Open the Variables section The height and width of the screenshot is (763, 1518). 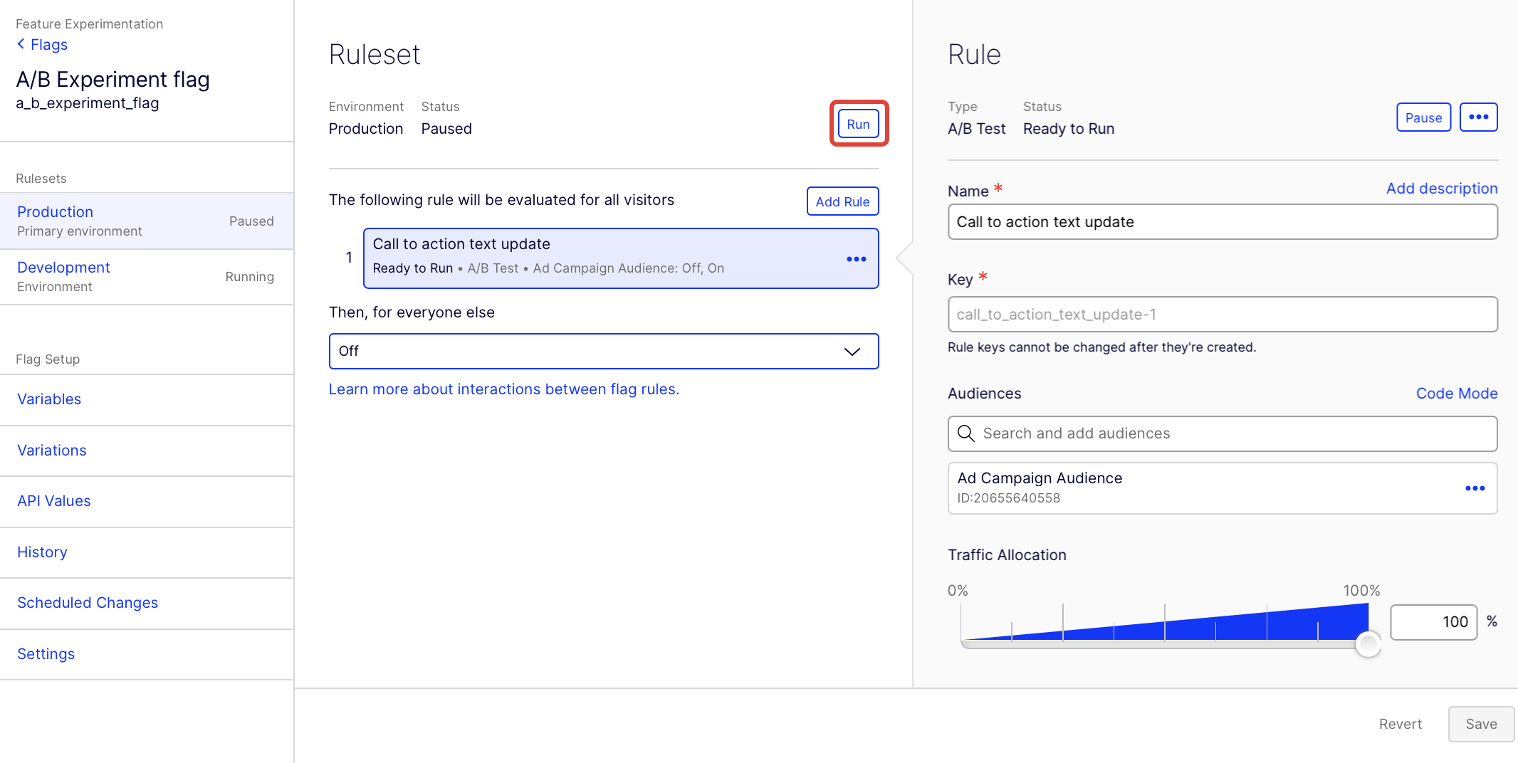point(49,399)
